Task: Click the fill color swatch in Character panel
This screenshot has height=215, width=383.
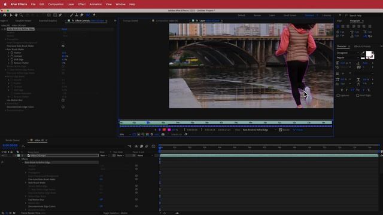Action: coord(369,54)
